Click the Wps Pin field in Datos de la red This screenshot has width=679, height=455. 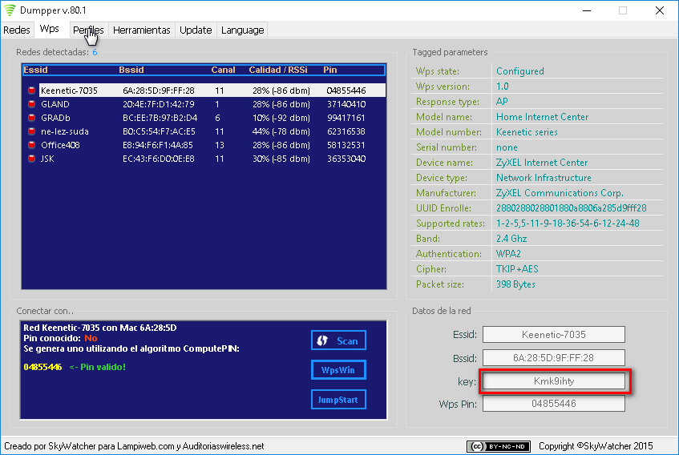(553, 404)
